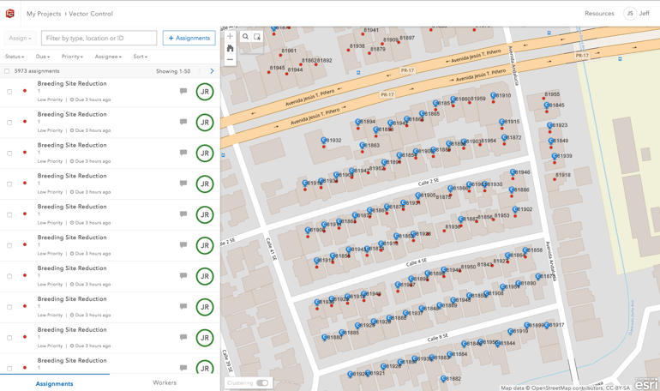The height and width of the screenshot is (391, 660).
Task: Activate the rectangle select tool on map
Action: click(x=257, y=37)
